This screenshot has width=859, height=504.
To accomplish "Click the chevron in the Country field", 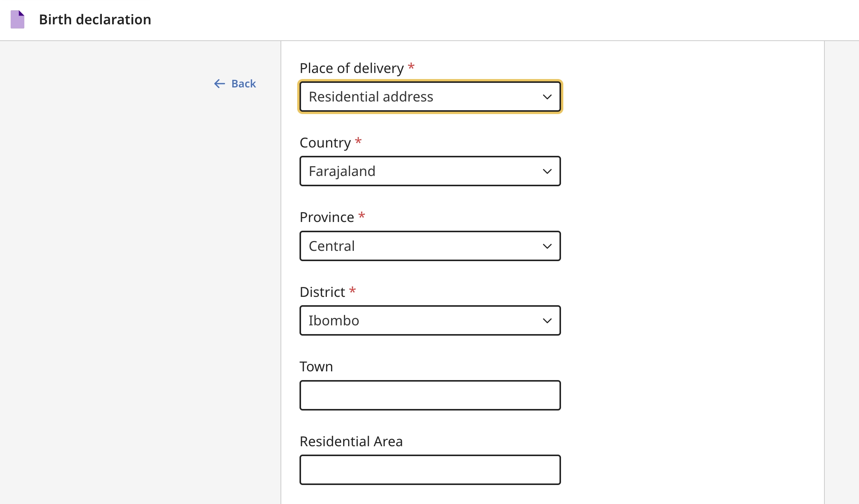I will coord(547,171).
